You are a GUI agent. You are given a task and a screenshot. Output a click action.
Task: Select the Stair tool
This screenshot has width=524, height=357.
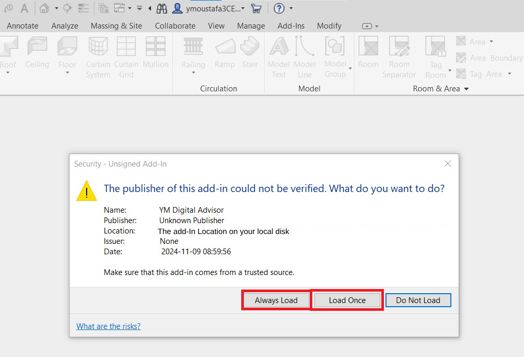pyautogui.click(x=250, y=53)
